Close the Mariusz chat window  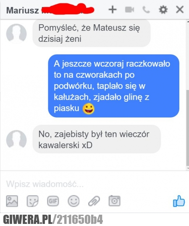click(180, 10)
